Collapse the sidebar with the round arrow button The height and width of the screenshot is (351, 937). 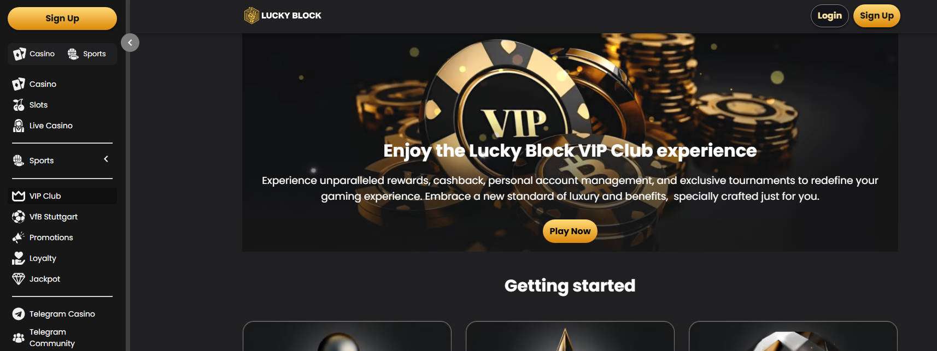click(x=130, y=43)
